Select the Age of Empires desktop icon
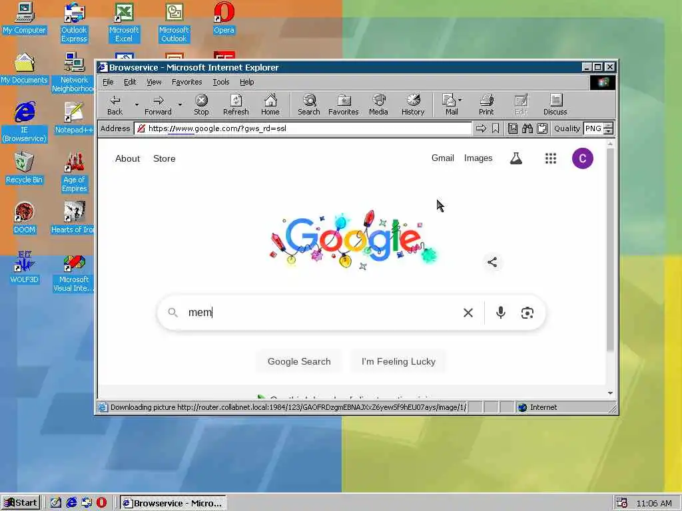The height and width of the screenshot is (511, 682). (x=74, y=172)
